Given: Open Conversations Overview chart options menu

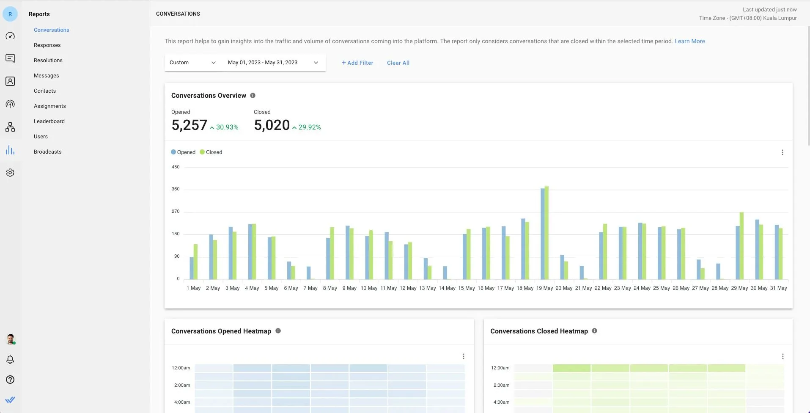Looking at the screenshot, I should pos(782,152).
